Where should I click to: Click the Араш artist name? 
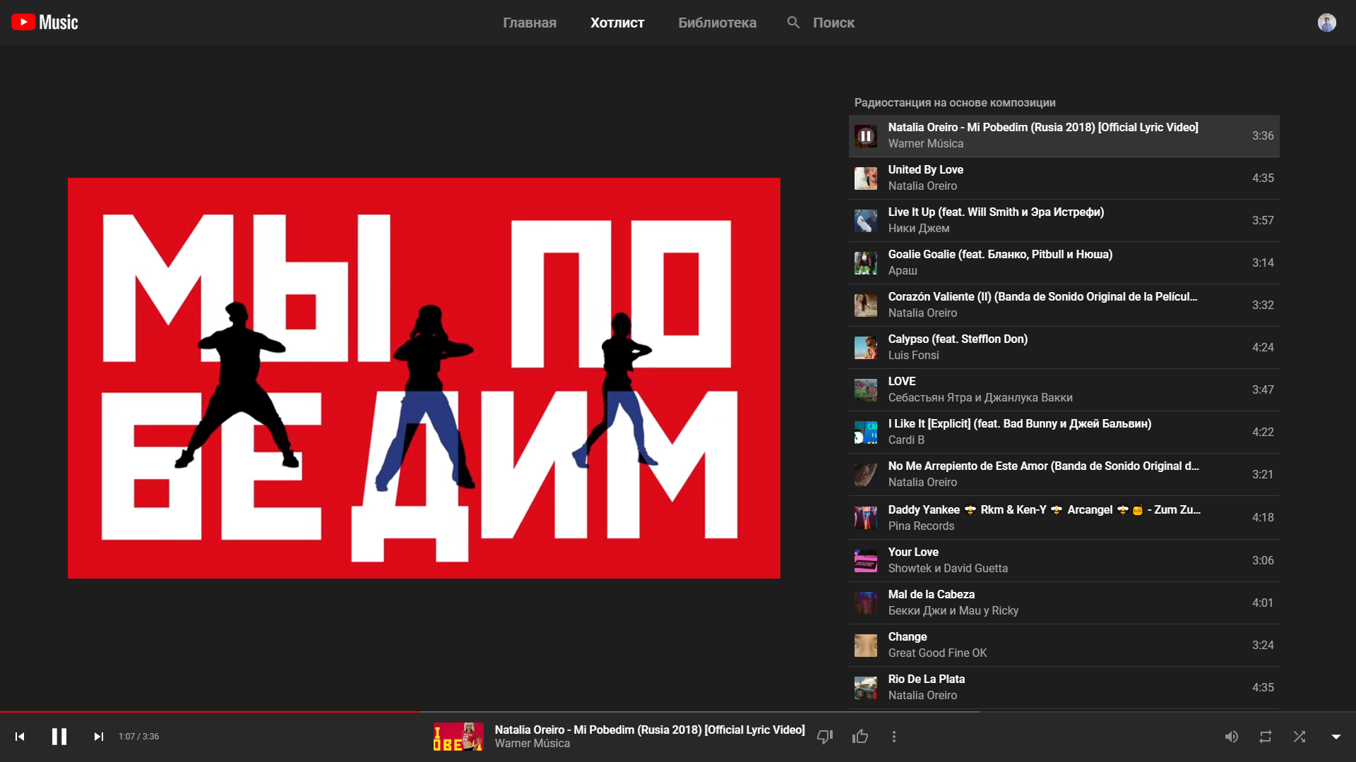tap(903, 271)
